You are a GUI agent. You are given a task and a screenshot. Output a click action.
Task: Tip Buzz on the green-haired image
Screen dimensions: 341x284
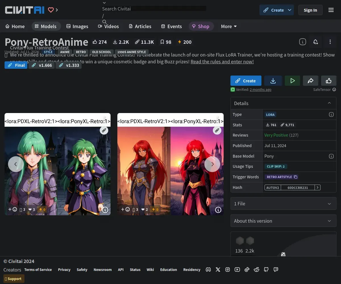coord(42,210)
